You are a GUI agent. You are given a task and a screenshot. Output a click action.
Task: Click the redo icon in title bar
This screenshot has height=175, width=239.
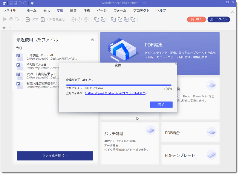24,3
